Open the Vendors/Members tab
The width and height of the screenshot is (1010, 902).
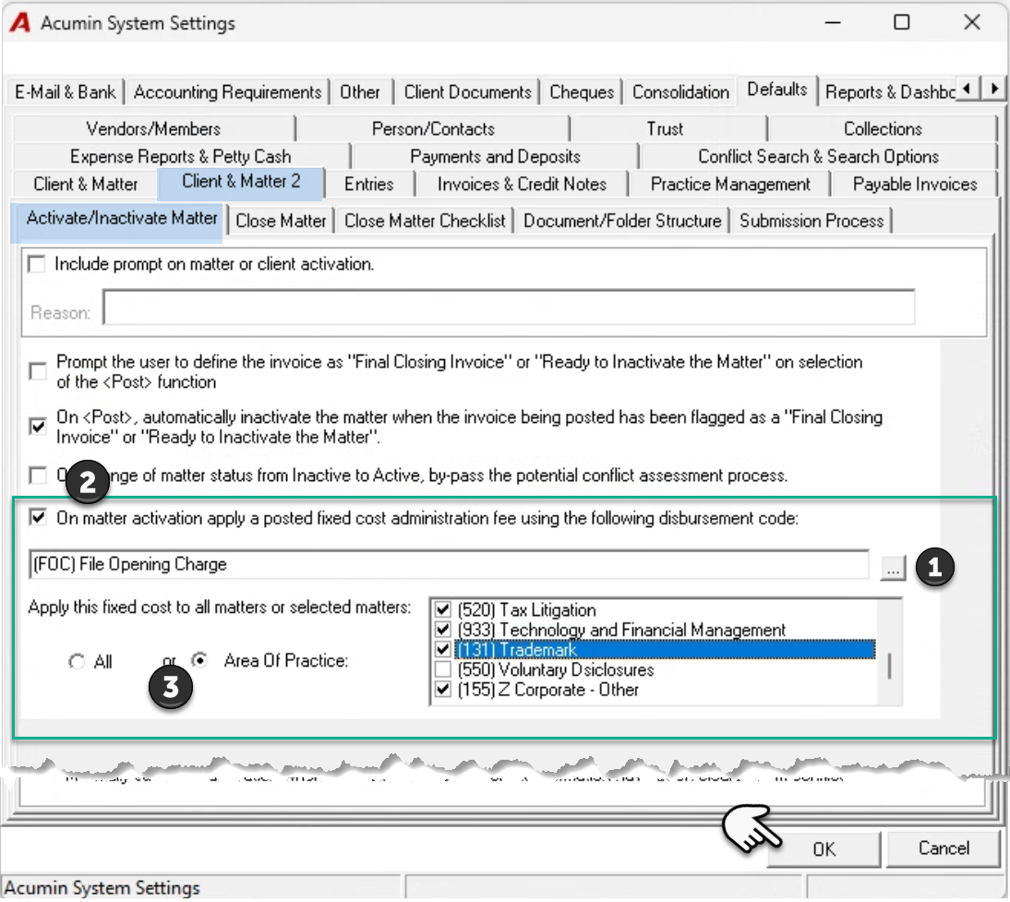click(153, 129)
